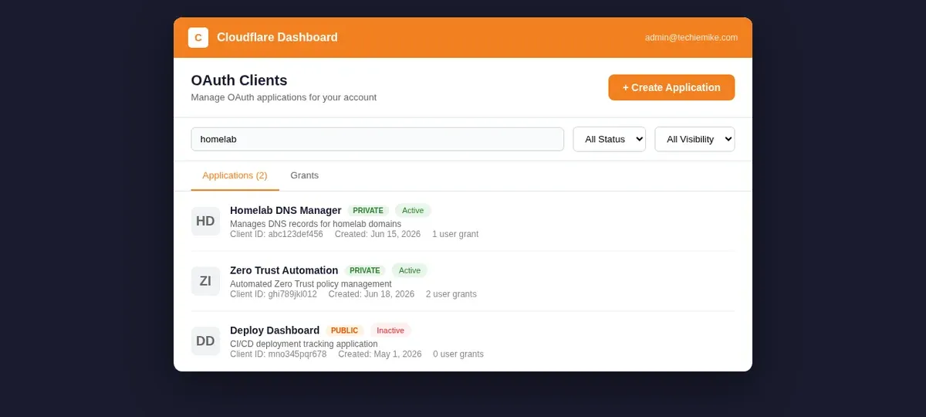Click the Manage OAuth applications subtitle
926x417 pixels.
(284, 97)
